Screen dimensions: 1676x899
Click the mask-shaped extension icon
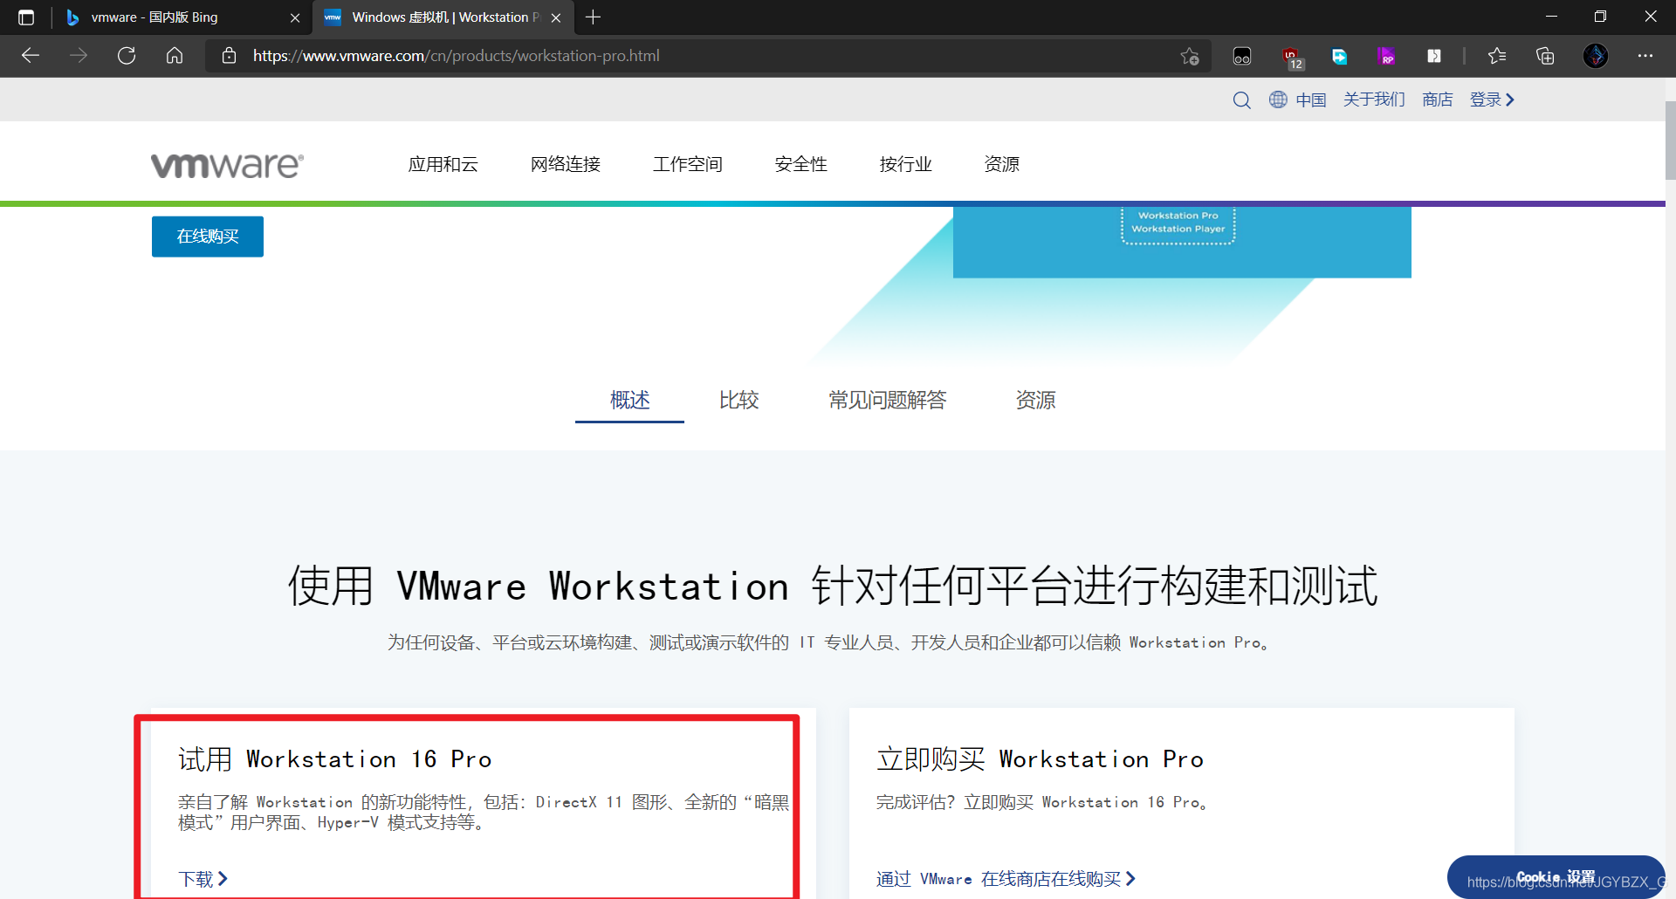point(1242,56)
